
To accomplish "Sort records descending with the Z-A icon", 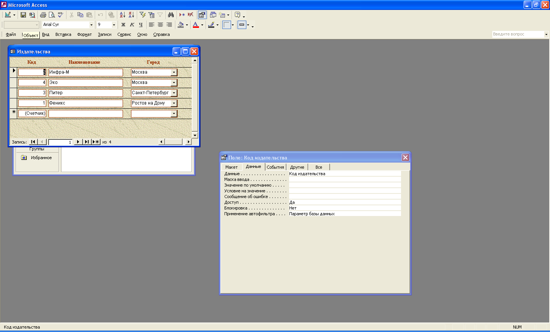I will pos(131,15).
